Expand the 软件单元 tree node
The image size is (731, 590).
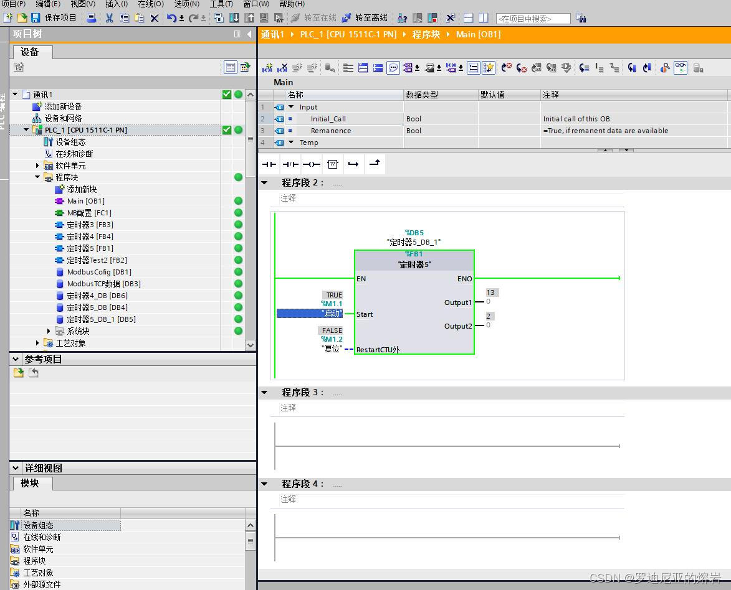37,166
